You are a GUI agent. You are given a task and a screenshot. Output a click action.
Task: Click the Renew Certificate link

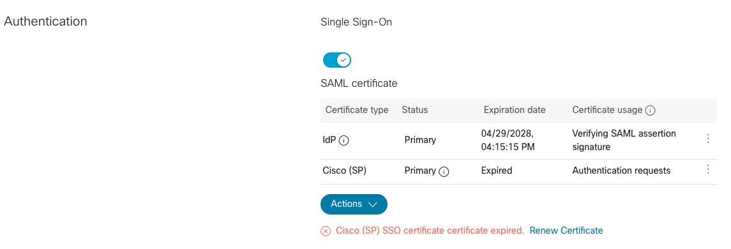566,230
